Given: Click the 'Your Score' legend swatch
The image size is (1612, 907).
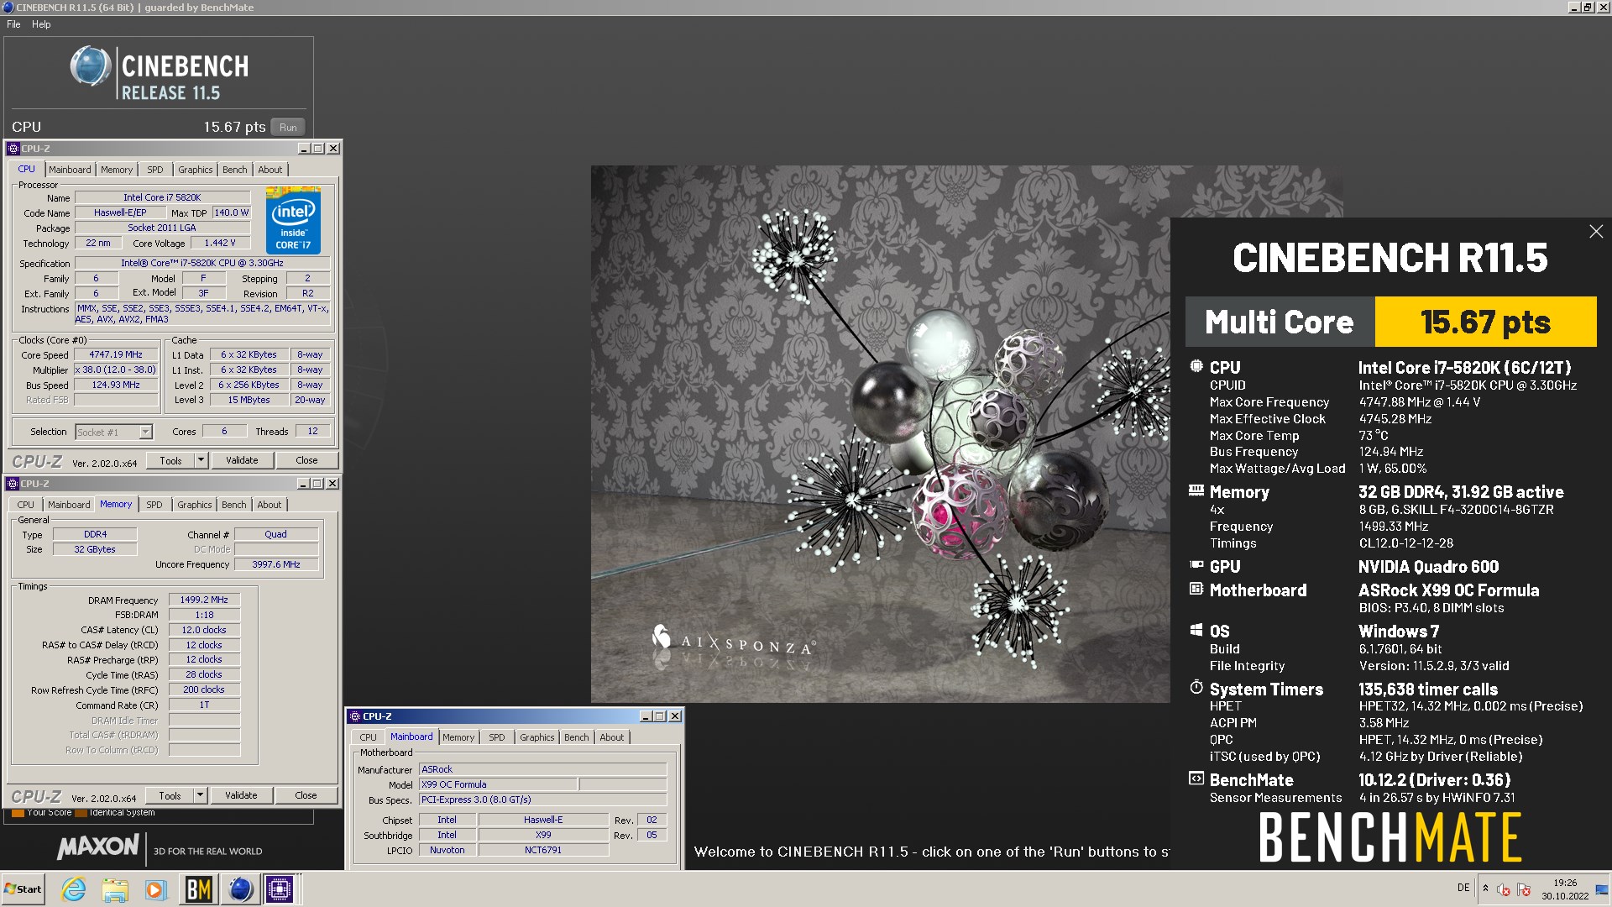Looking at the screenshot, I should (18, 813).
